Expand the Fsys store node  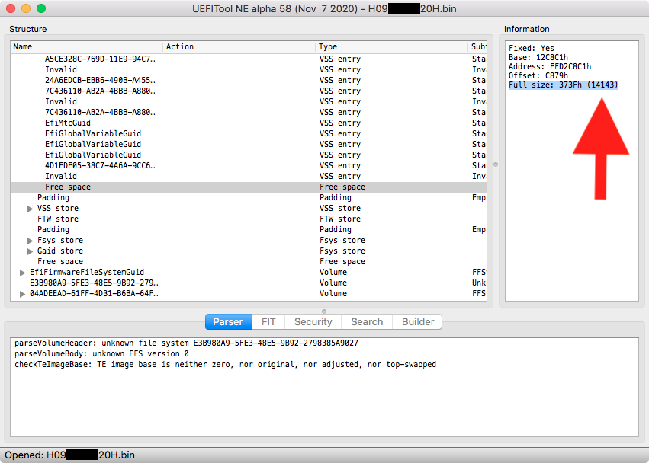[30, 241]
